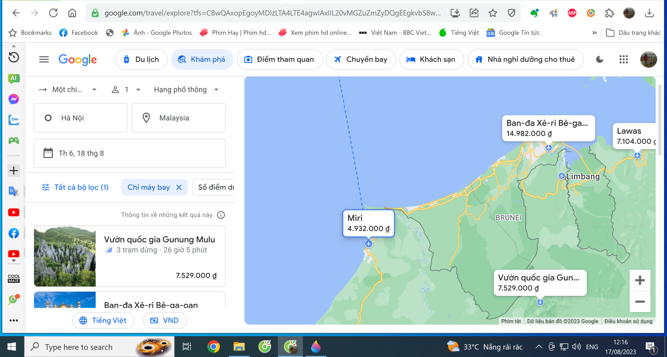The height and width of the screenshot is (357, 667).
Task: Click the taskbar search box
Action: 99,347
